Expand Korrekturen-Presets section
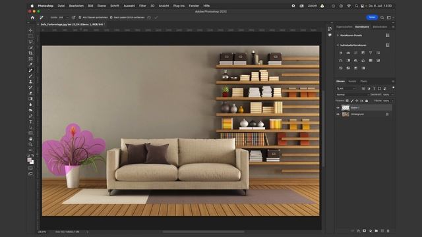The height and width of the screenshot is (237, 422). pyautogui.click(x=338, y=35)
